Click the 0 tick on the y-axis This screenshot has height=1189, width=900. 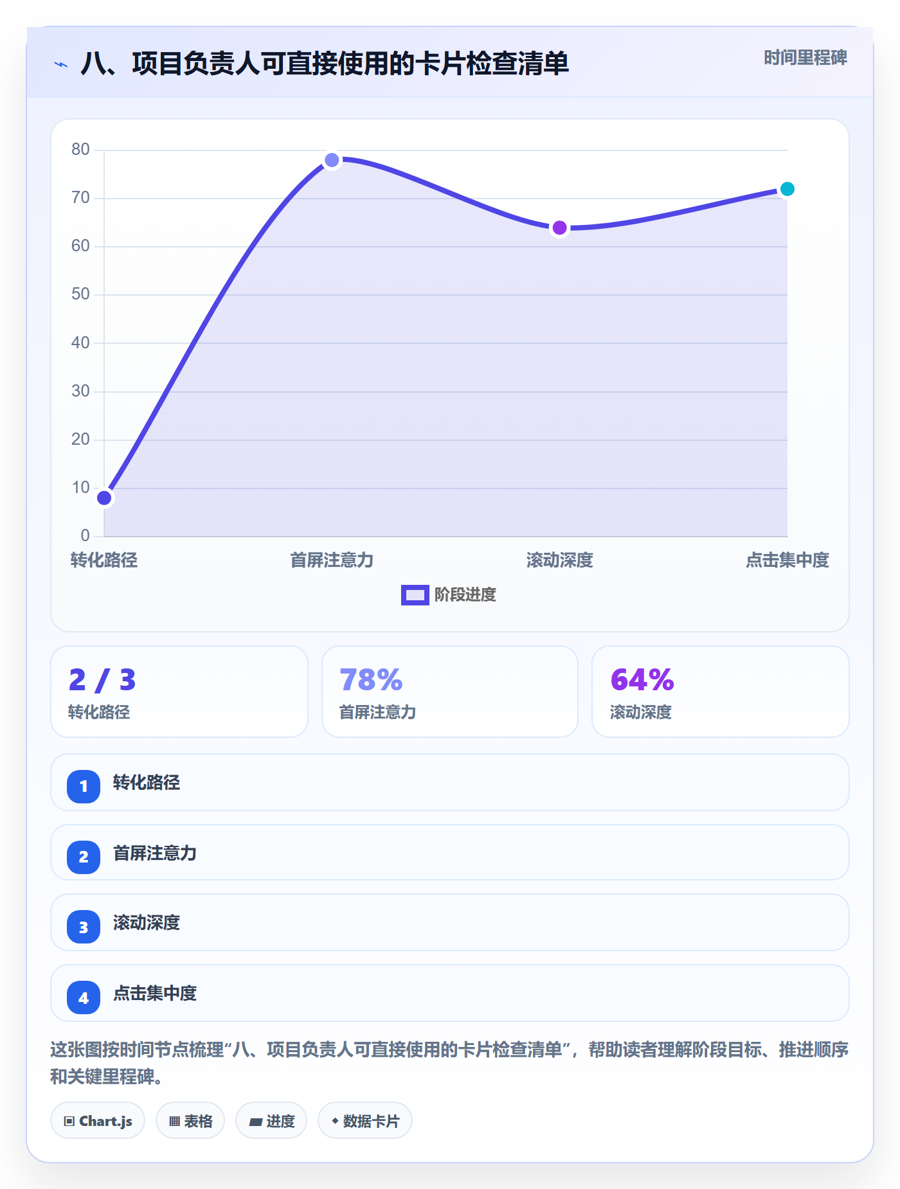[x=85, y=535]
